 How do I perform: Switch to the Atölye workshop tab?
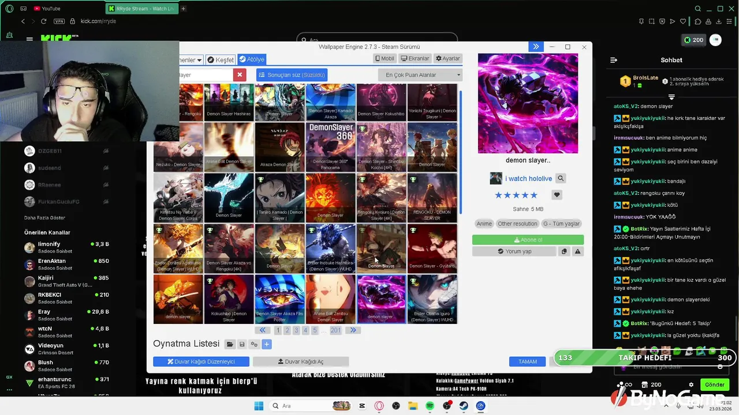pos(252,59)
